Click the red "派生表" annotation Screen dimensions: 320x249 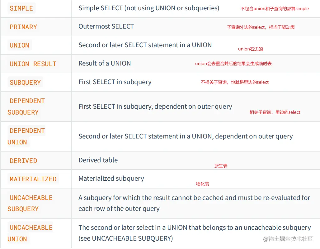(x=221, y=166)
